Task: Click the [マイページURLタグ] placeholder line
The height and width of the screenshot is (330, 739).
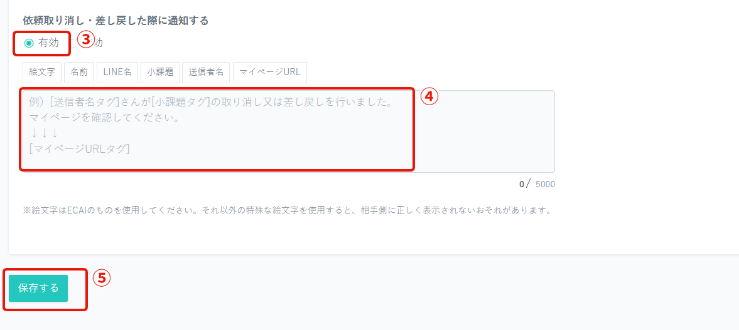Action: click(x=79, y=148)
